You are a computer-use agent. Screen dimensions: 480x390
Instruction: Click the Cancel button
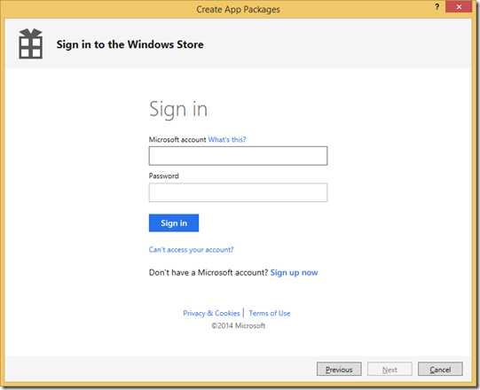(440, 370)
